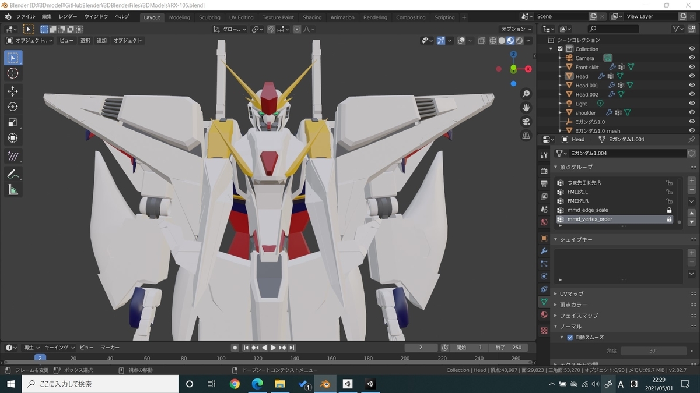Choose the Measure ruler tool
This screenshot has height=393, width=700.
tap(13, 190)
